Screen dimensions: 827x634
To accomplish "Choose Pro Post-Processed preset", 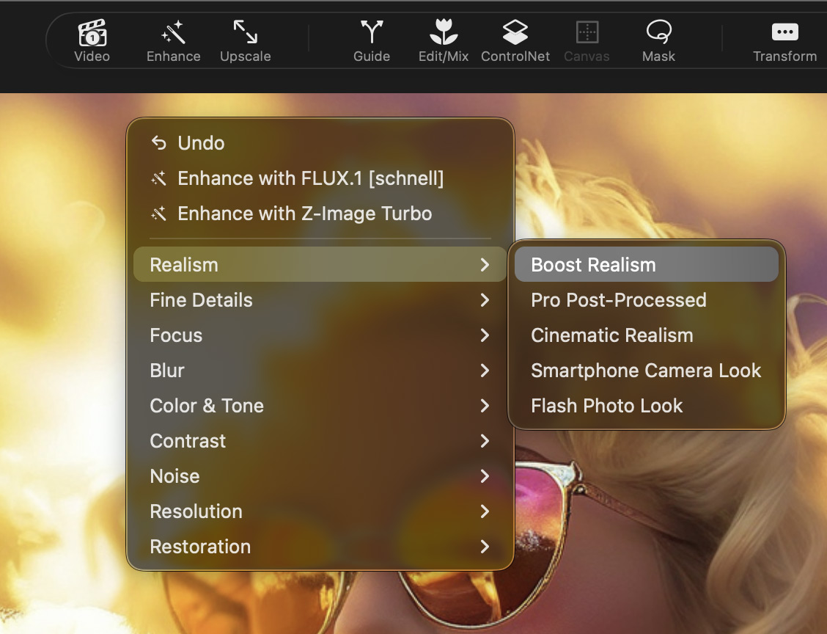I will pyautogui.click(x=618, y=300).
